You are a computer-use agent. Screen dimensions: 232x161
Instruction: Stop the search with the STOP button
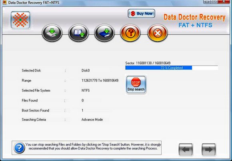[x=136, y=85]
